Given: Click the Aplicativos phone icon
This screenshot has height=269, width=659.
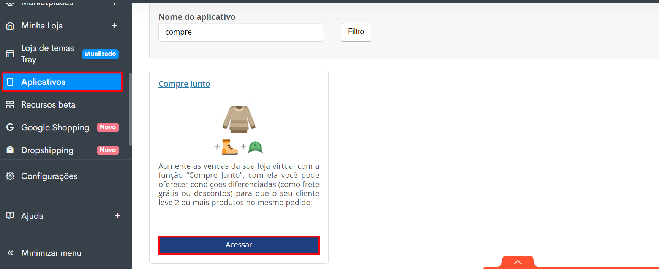Looking at the screenshot, I should pos(10,82).
